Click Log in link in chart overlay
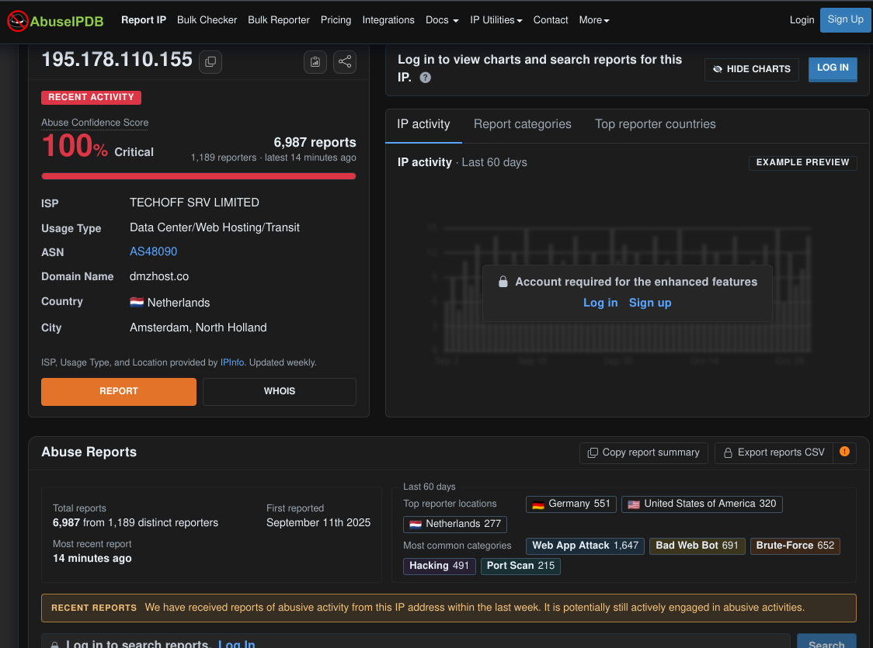The height and width of the screenshot is (648, 873). 600,303
